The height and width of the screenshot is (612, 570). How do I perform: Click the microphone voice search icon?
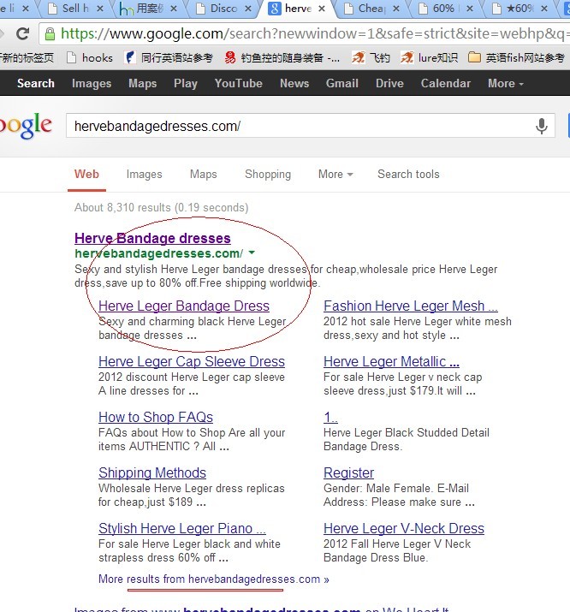pyautogui.click(x=541, y=126)
